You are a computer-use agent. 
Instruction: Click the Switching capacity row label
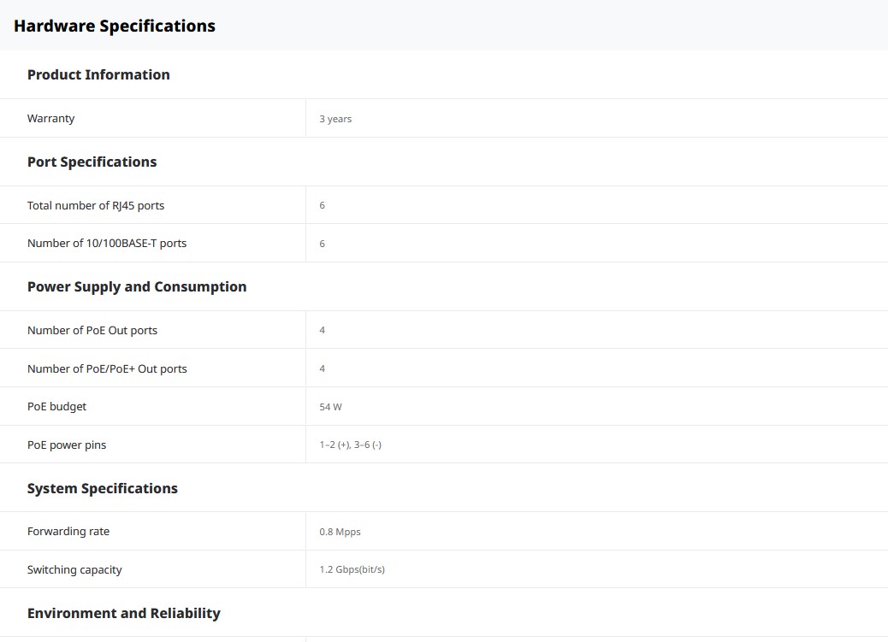74,569
